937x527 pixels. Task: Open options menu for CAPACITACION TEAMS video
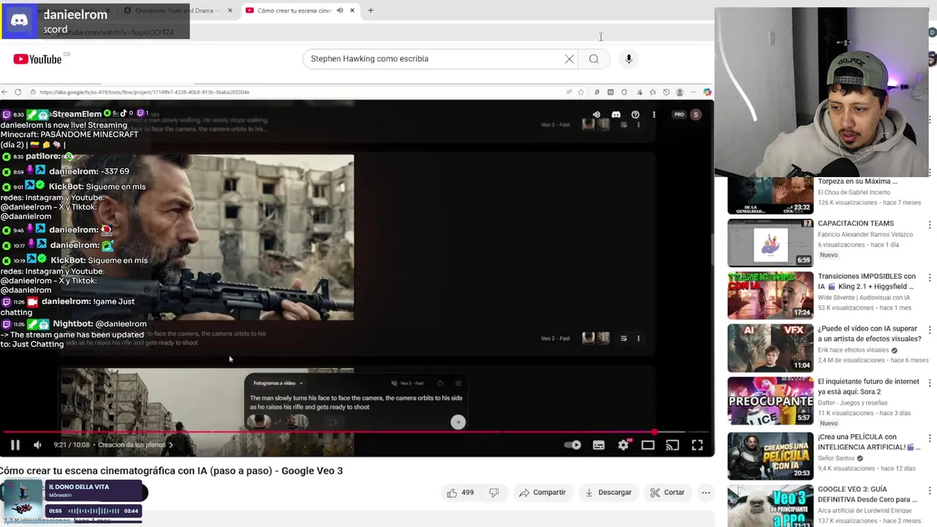(x=930, y=225)
